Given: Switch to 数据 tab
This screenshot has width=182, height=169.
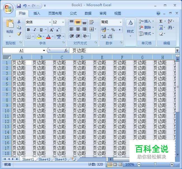Looking at the screenshot, I should click(88, 13).
